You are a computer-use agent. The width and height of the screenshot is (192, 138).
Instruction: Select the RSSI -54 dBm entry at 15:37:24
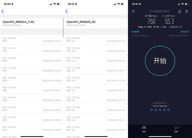[x=96, y=79]
